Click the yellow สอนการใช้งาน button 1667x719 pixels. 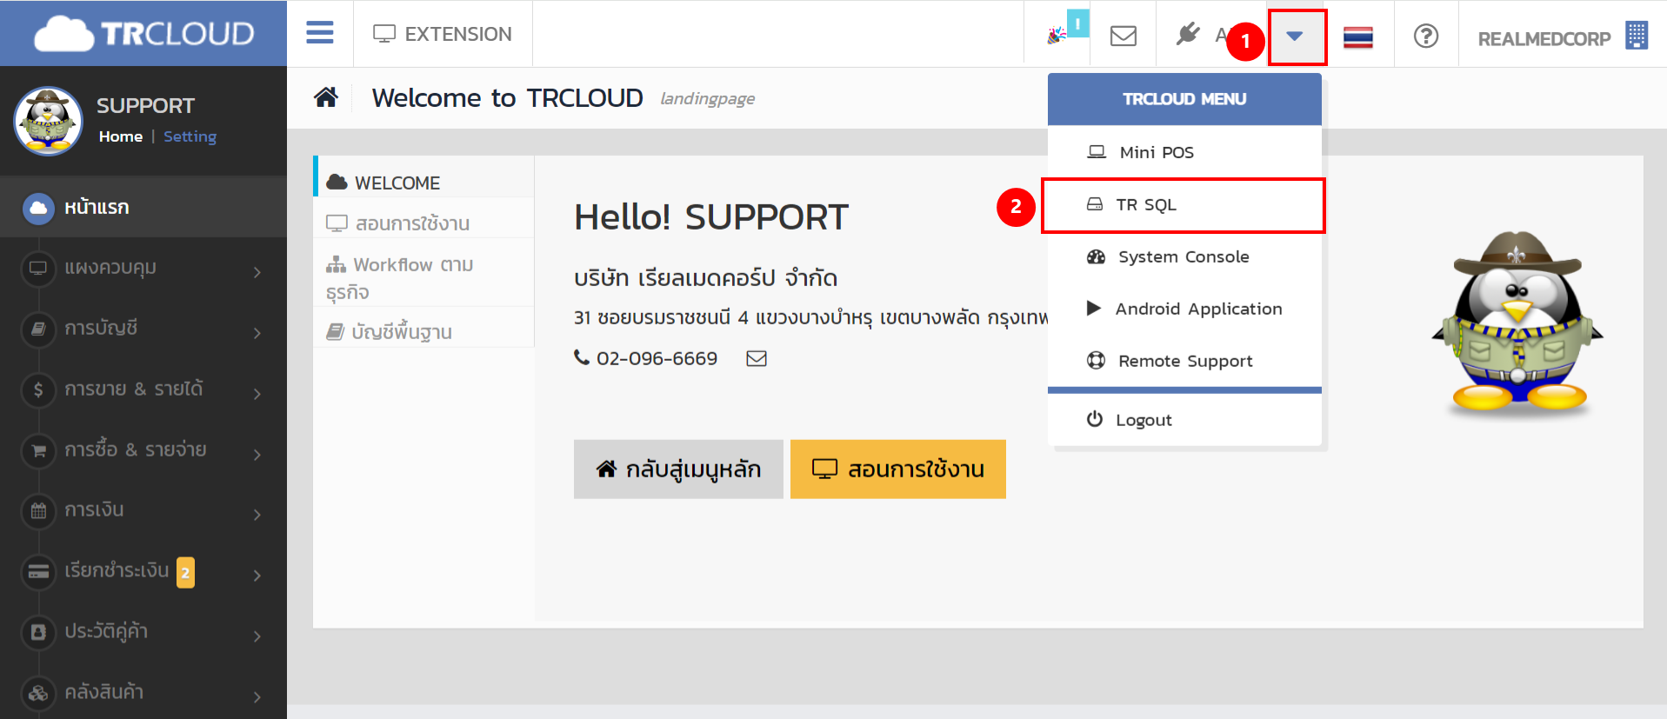[898, 469]
